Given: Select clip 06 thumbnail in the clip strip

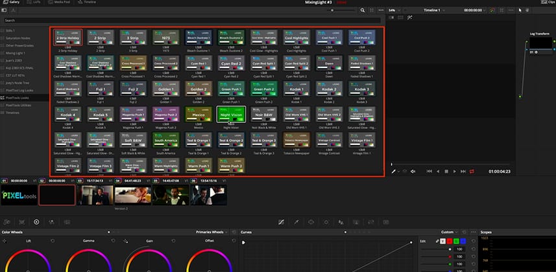Looking at the screenshot, I should coord(209,195).
